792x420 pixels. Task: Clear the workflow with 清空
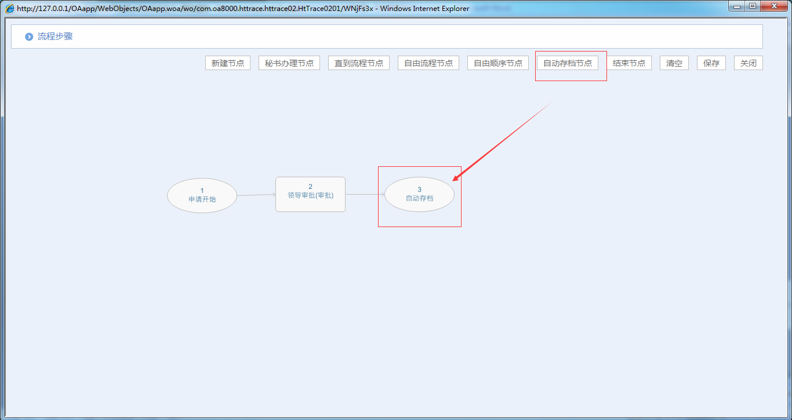point(674,63)
